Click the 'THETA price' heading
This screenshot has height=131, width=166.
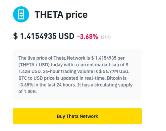tap(61, 15)
